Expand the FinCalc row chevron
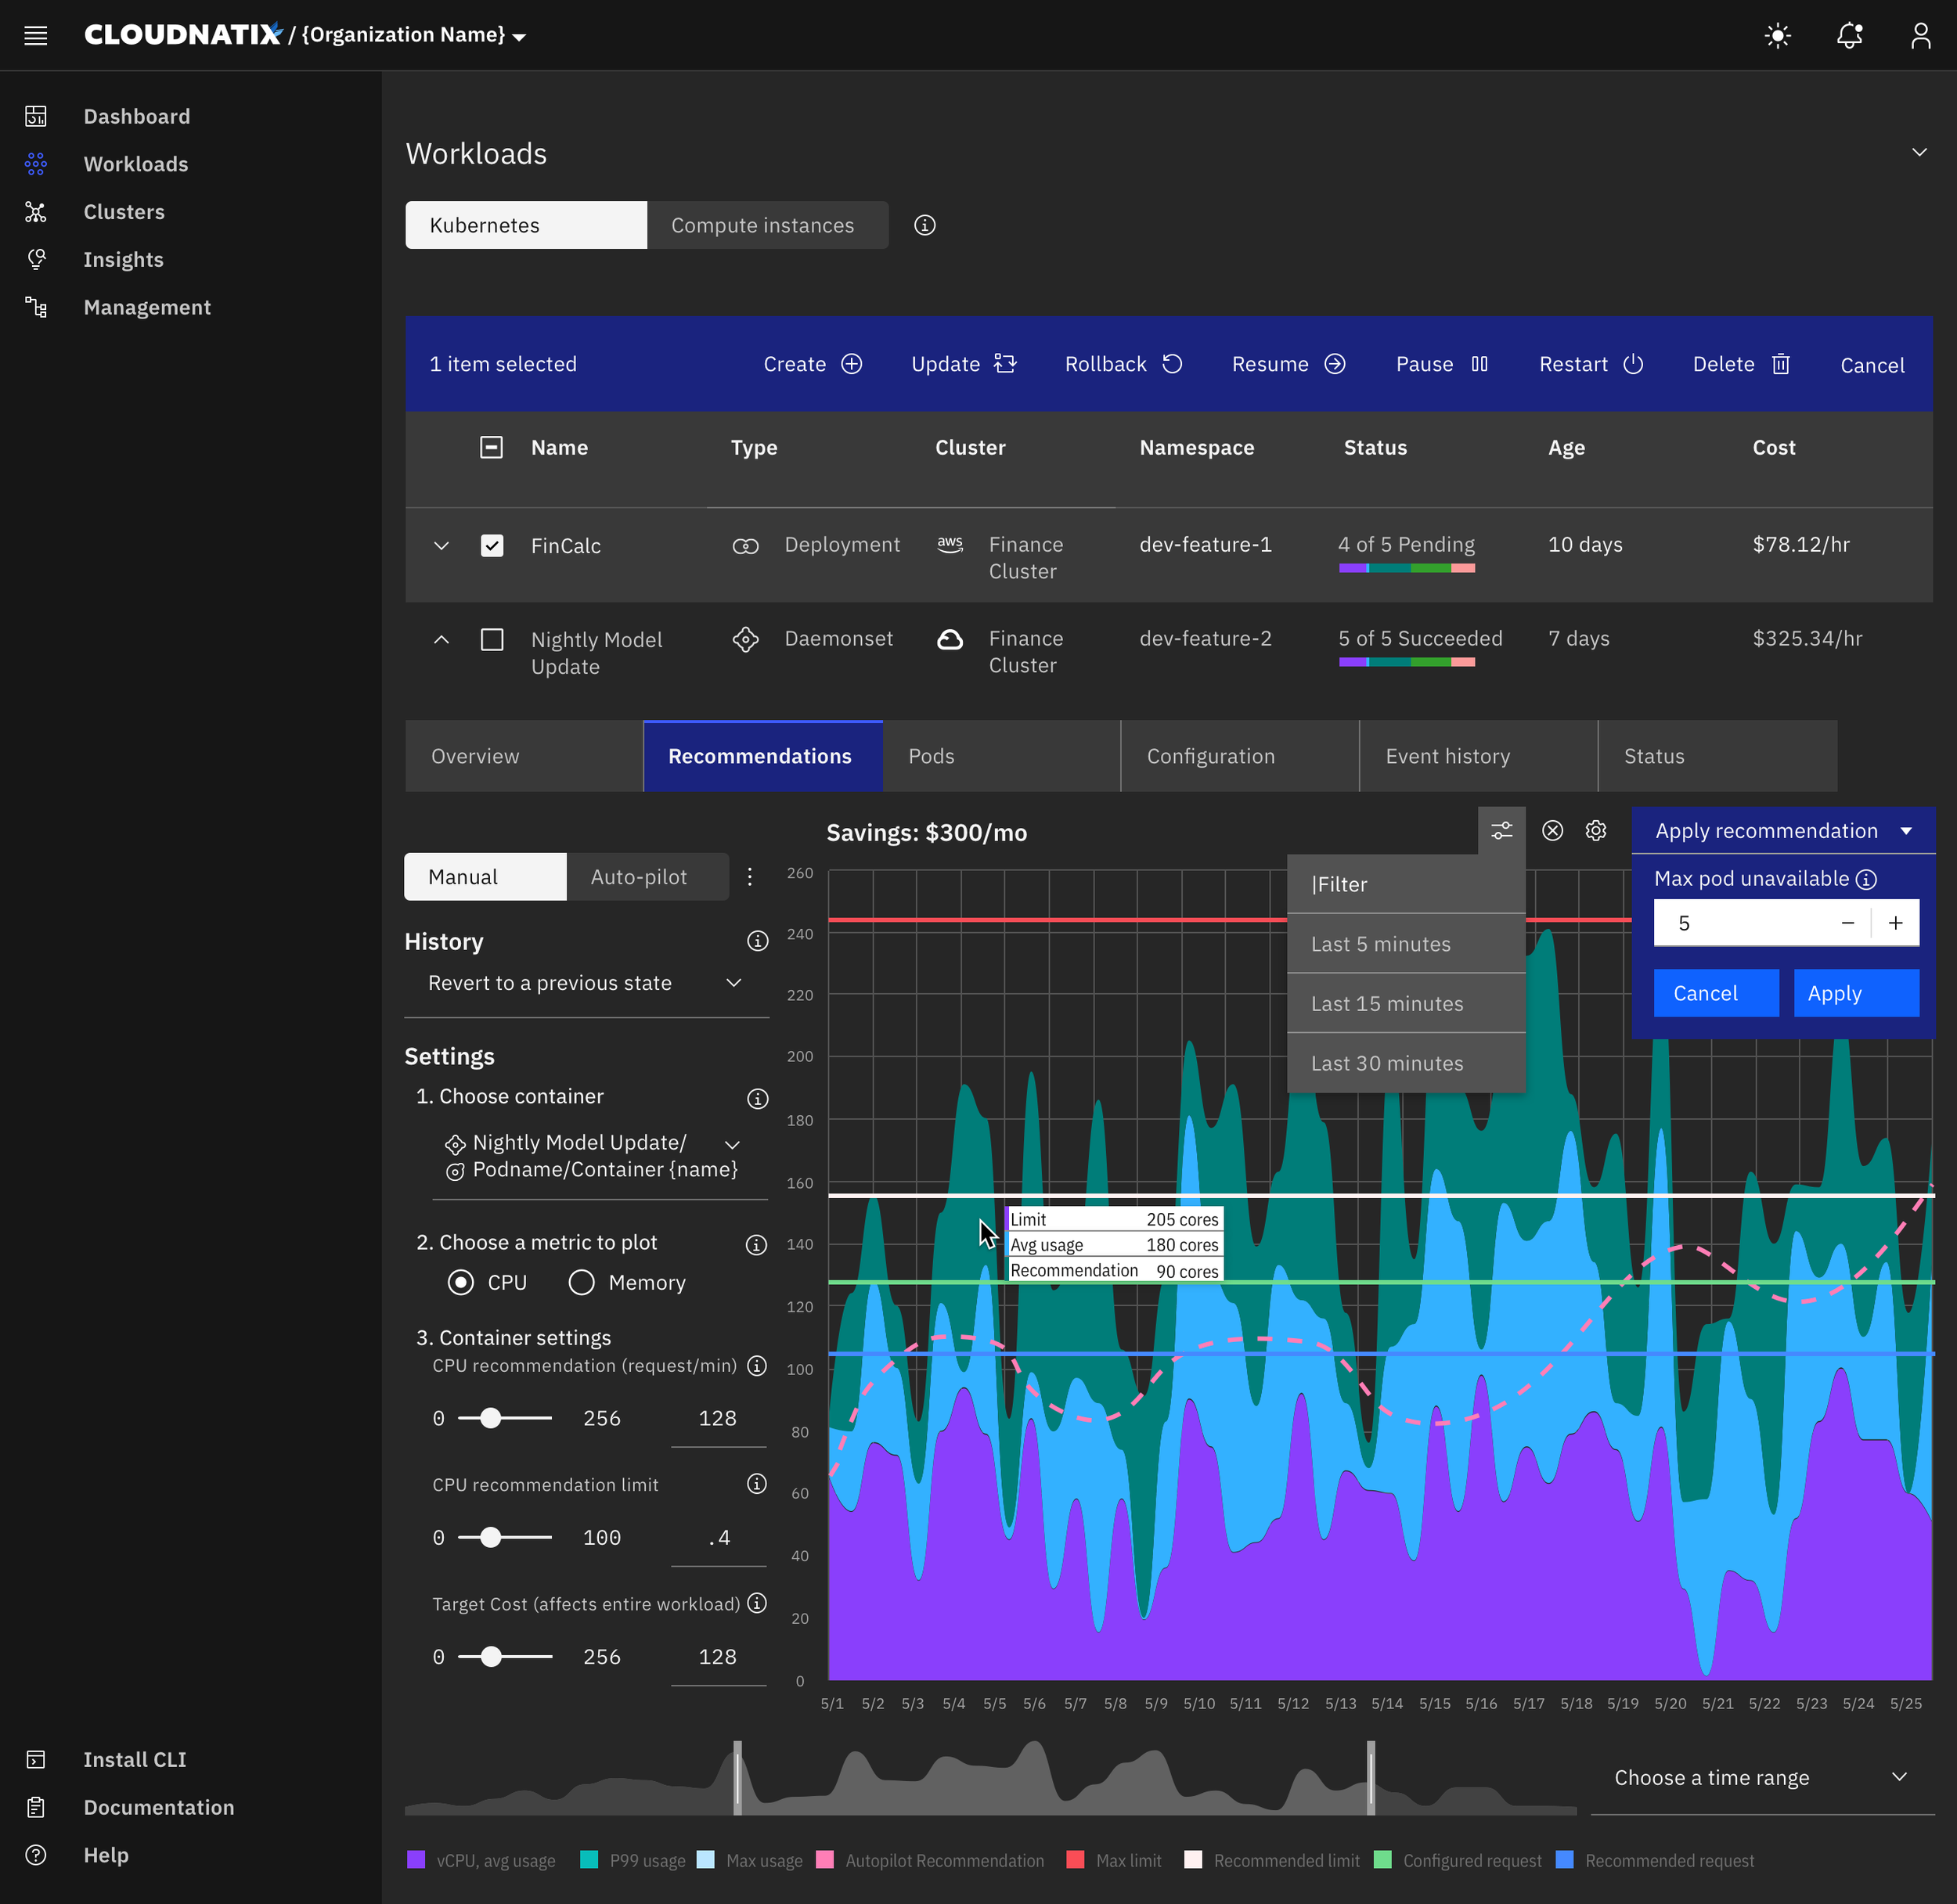This screenshot has width=1957, height=1904. 441,545
